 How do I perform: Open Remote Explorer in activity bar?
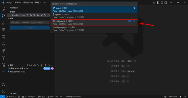pos(4,37)
